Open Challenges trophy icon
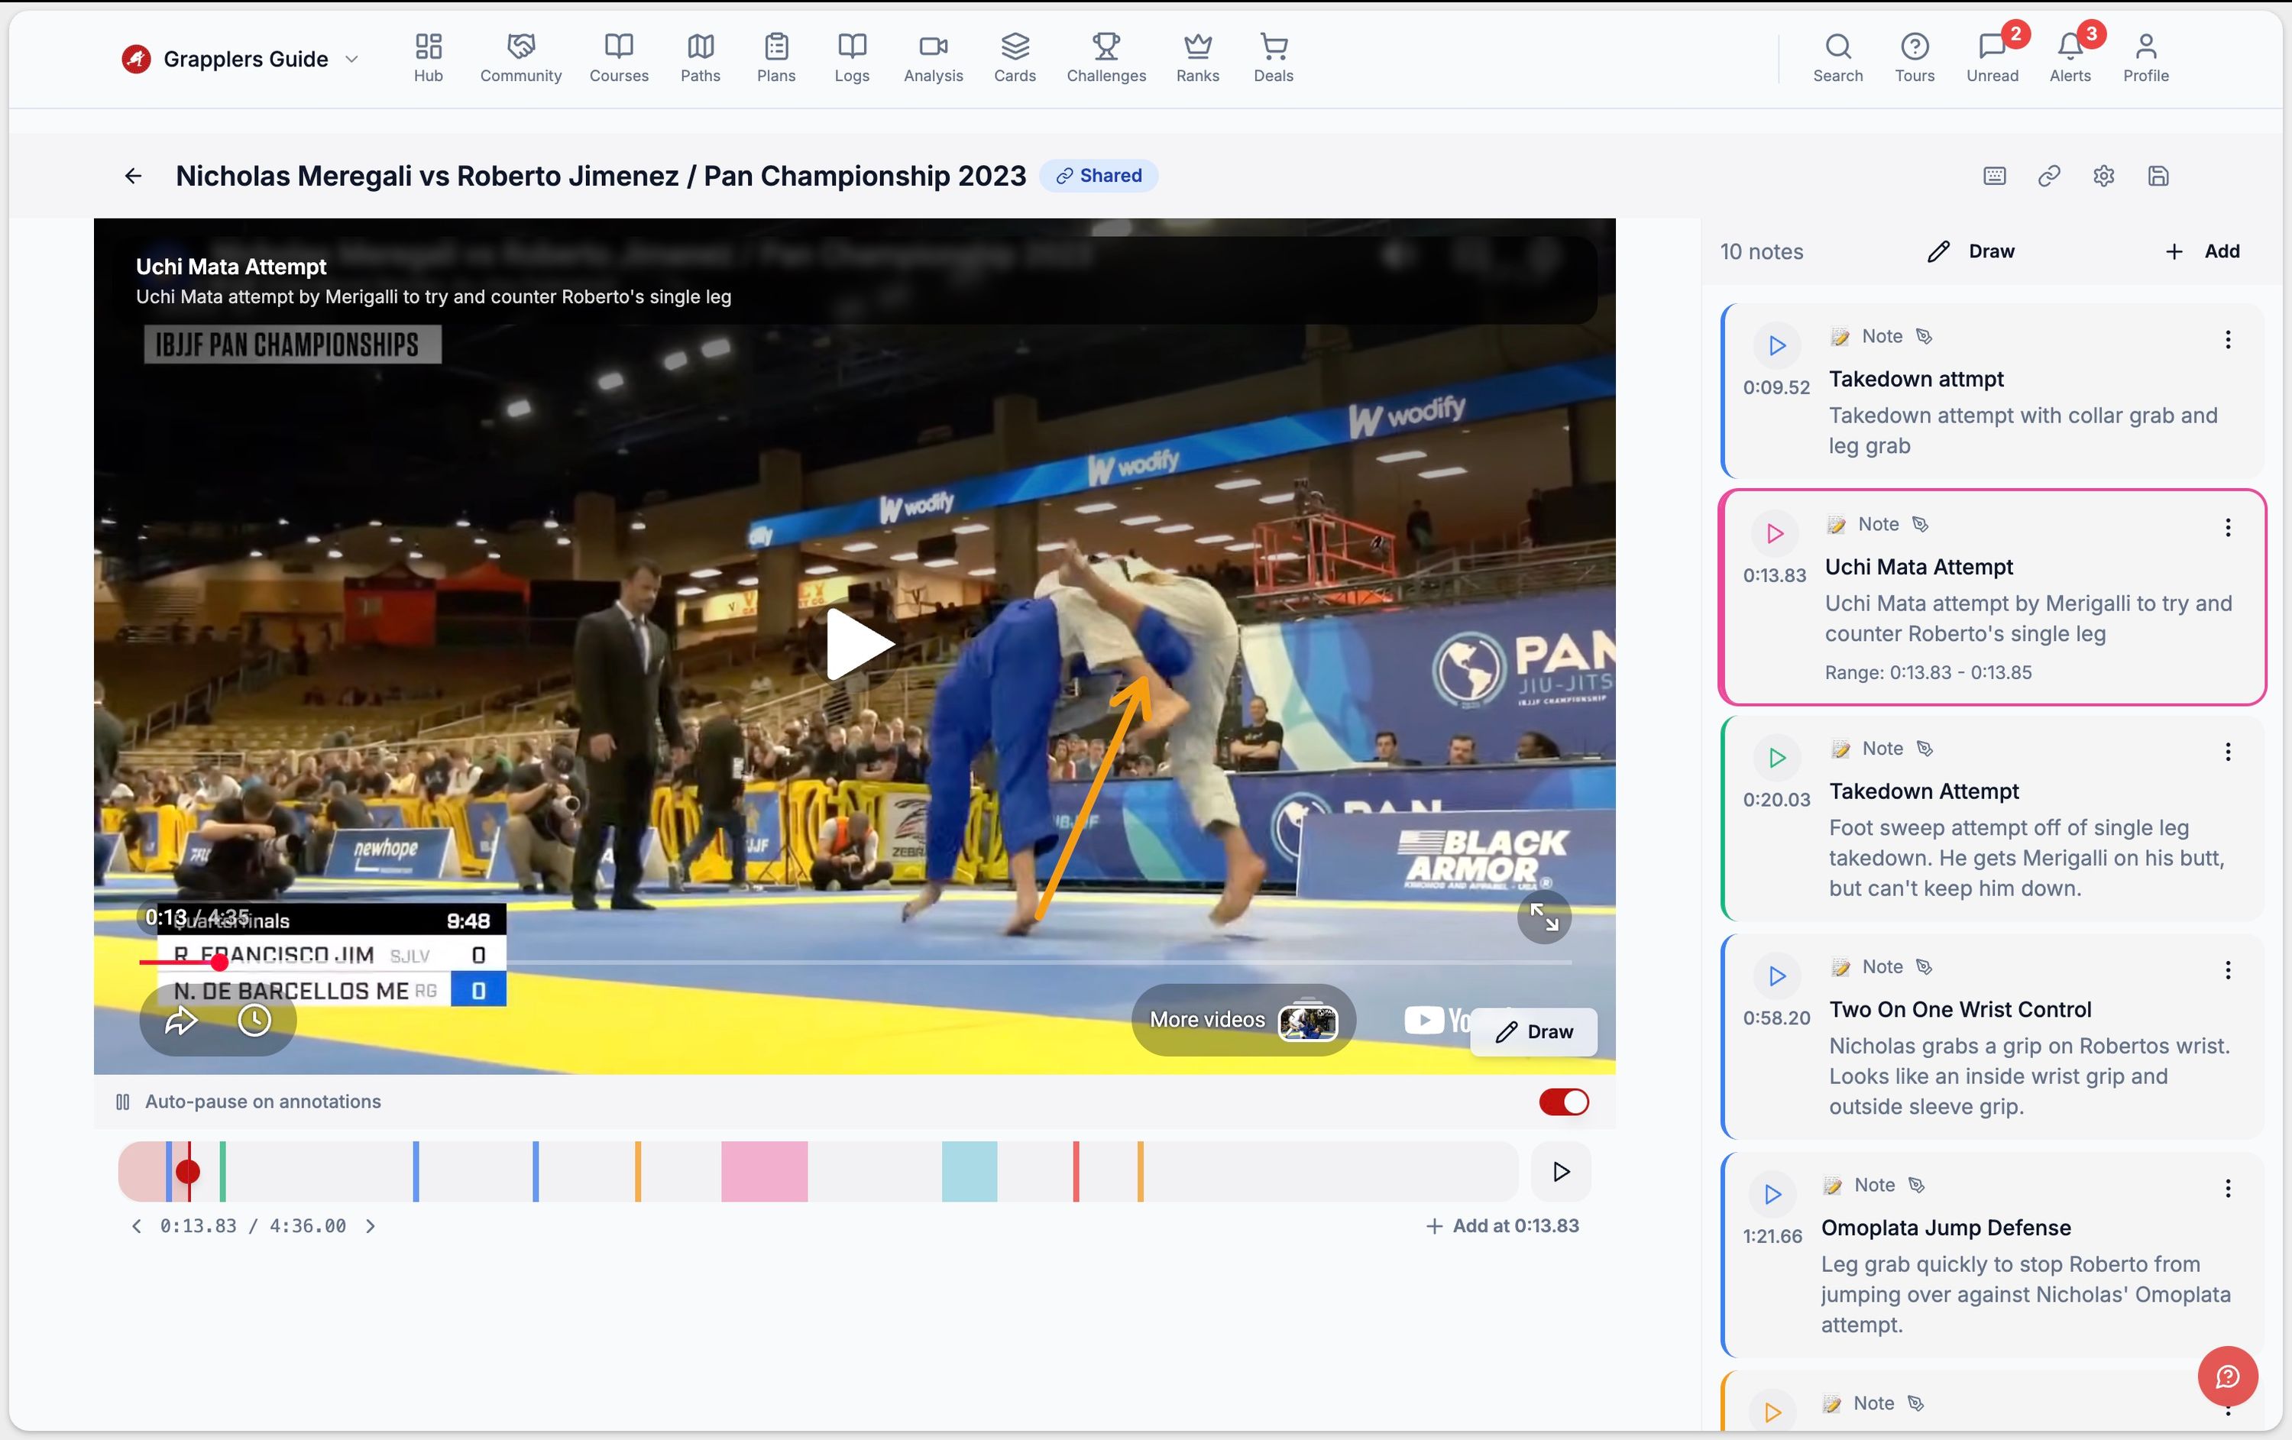The width and height of the screenshot is (2292, 1440). point(1106,58)
